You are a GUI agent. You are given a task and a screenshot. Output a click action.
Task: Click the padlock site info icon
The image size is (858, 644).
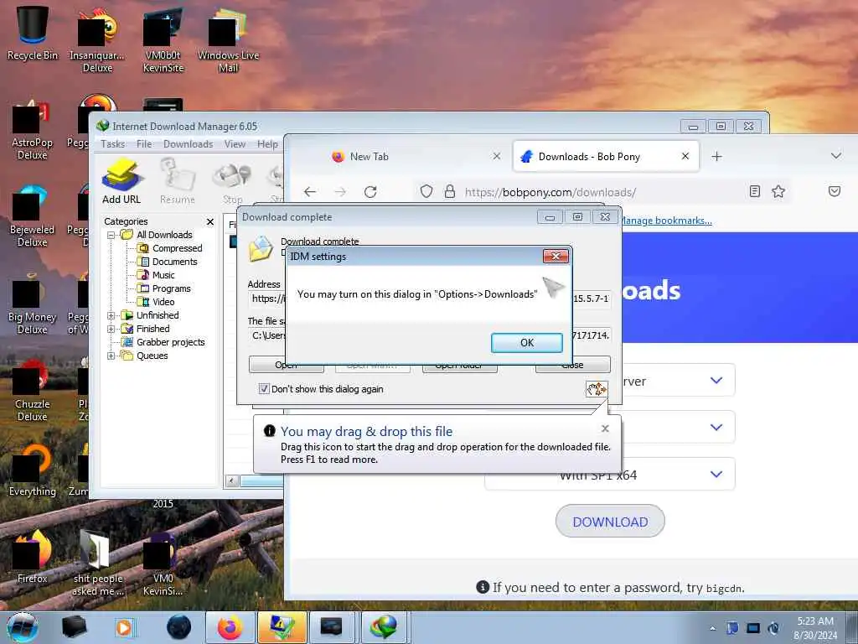(x=450, y=191)
